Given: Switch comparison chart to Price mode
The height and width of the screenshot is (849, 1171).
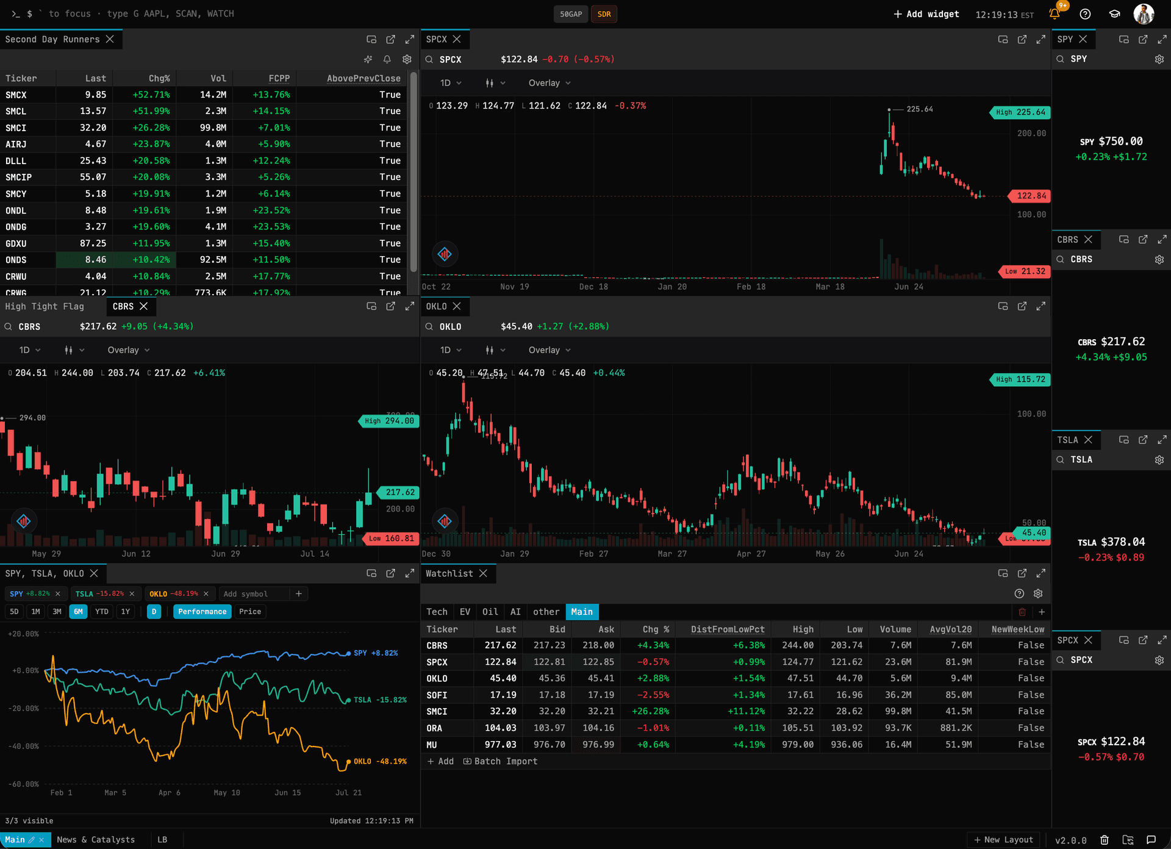Looking at the screenshot, I should pyautogui.click(x=250, y=612).
